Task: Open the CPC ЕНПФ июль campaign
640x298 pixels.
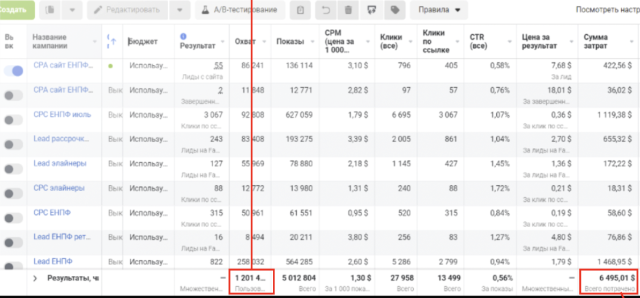Action: [x=62, y=115]
